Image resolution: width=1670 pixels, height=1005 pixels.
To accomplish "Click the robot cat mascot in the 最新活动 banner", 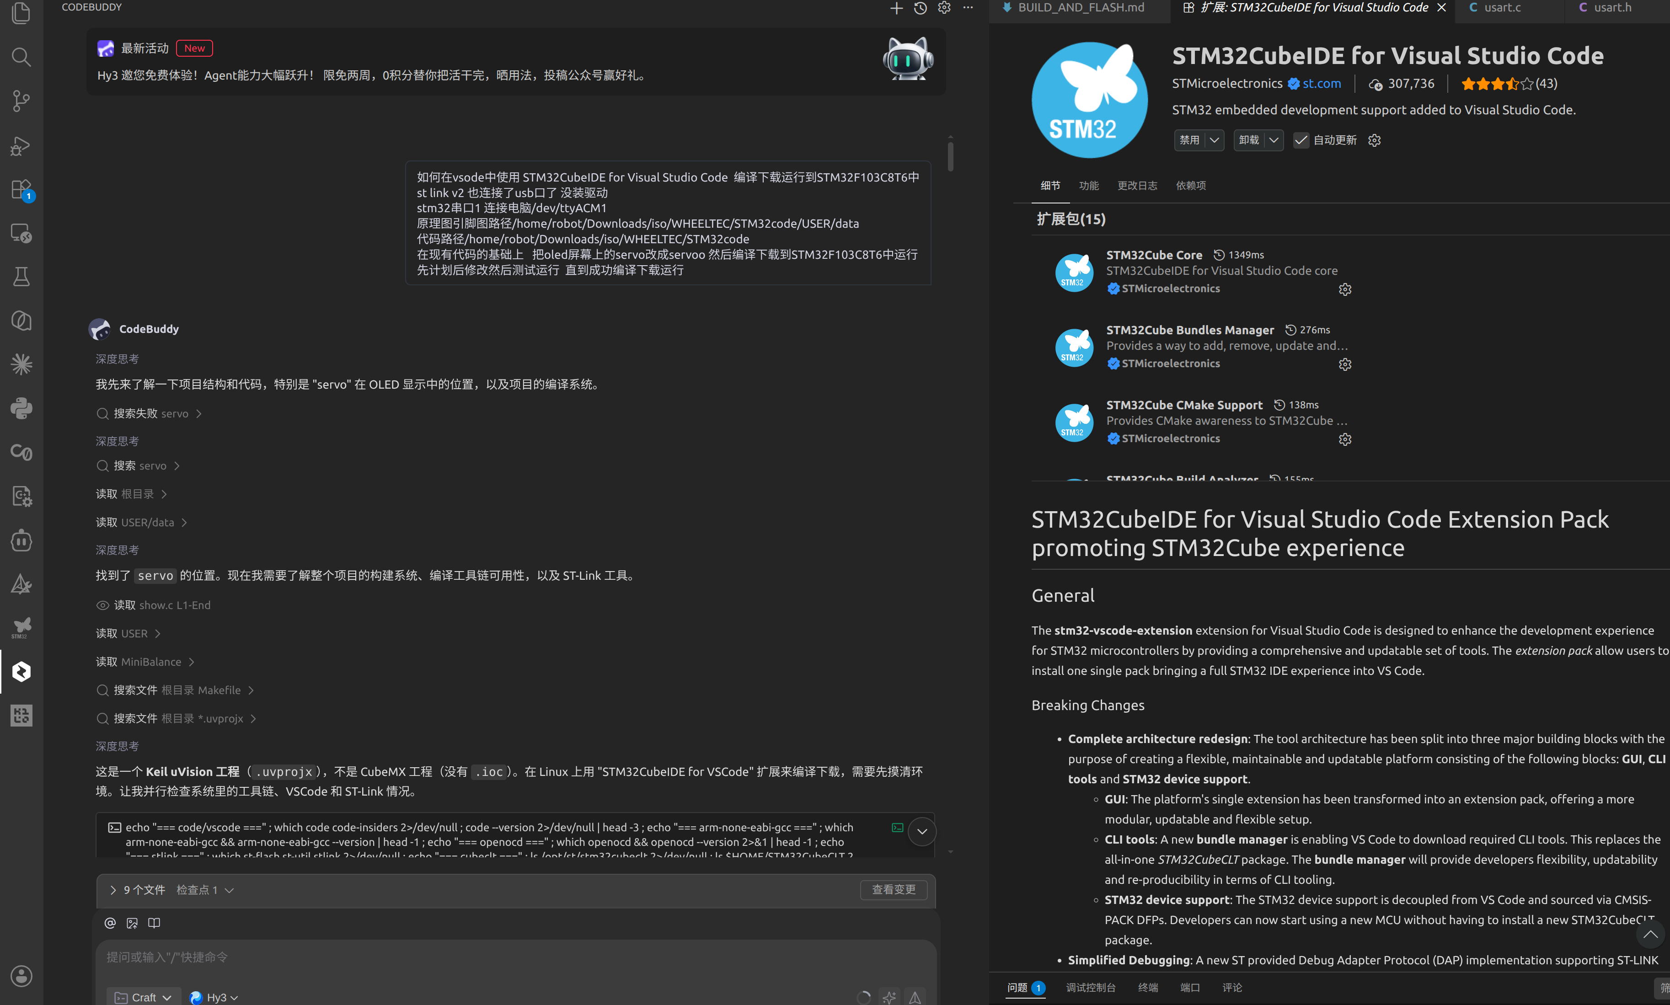I will coord(907,59).
